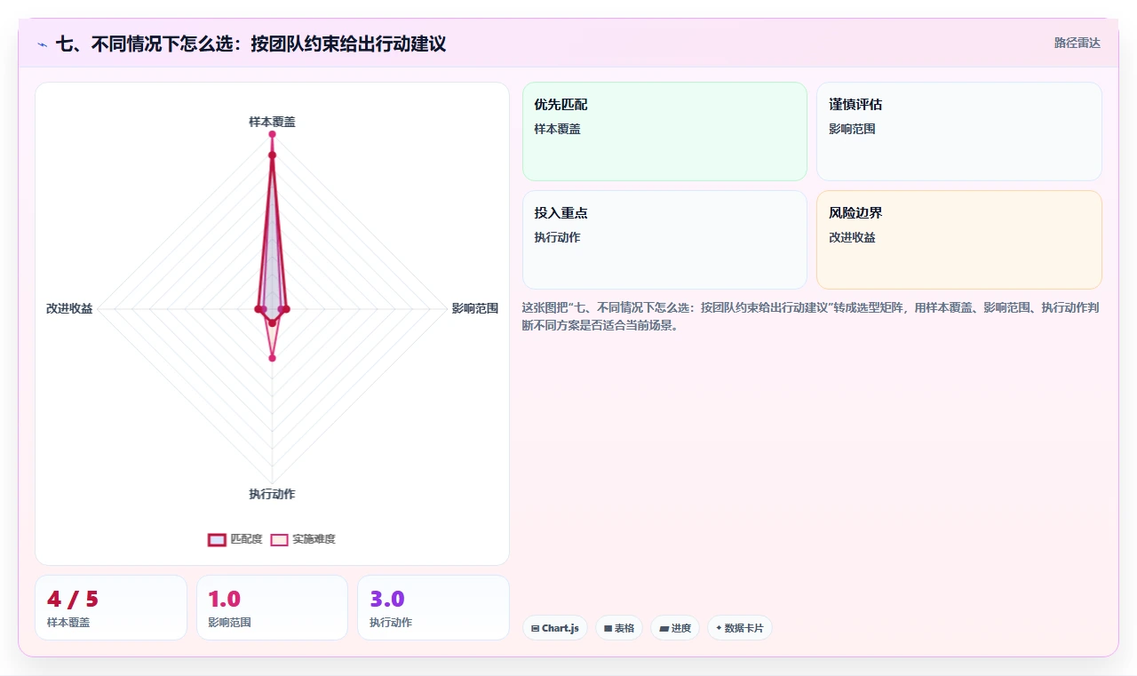
Task: Open the 数据卡片 chip
Action: 740,628
